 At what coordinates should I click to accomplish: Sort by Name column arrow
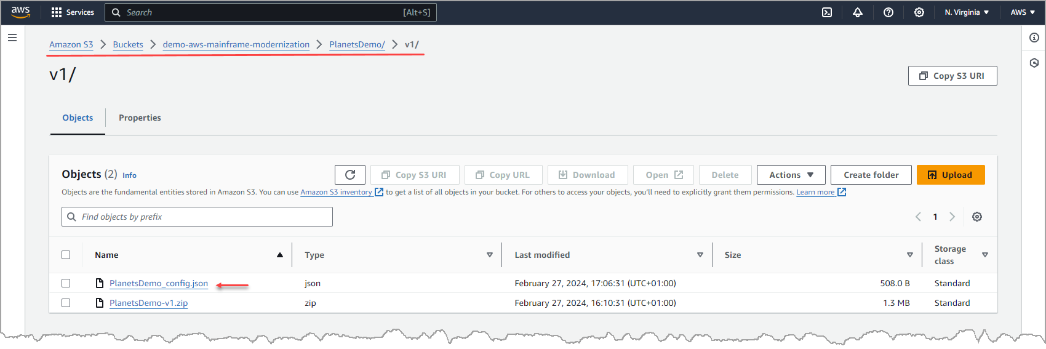tap(280, 255)
